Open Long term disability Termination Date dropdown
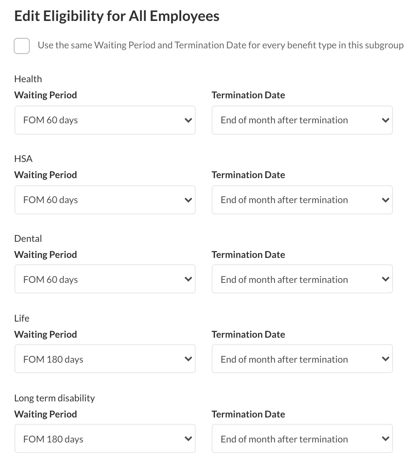The width and height of the screenshot is (413, 461). 302,438
